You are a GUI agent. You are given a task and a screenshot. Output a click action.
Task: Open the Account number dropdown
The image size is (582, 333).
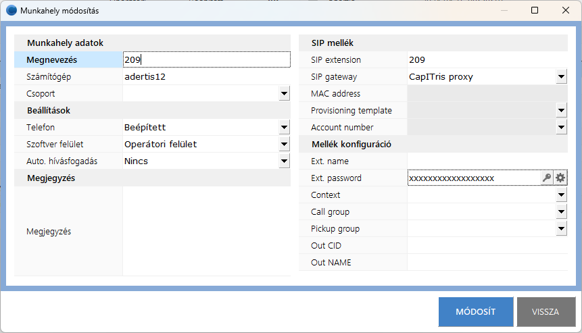(x=561, y=128)
